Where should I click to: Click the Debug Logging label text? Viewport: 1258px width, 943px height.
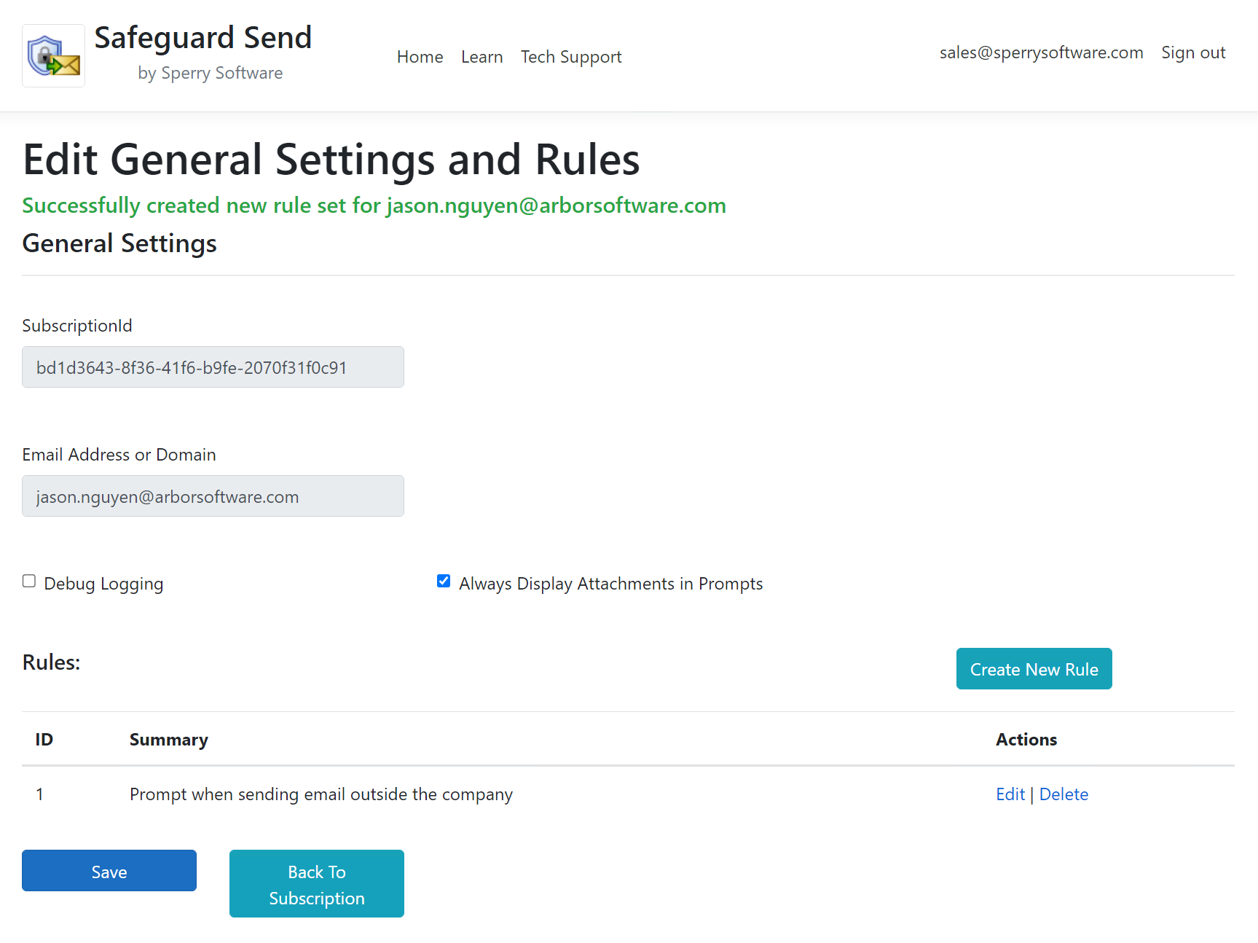[103, 584]
